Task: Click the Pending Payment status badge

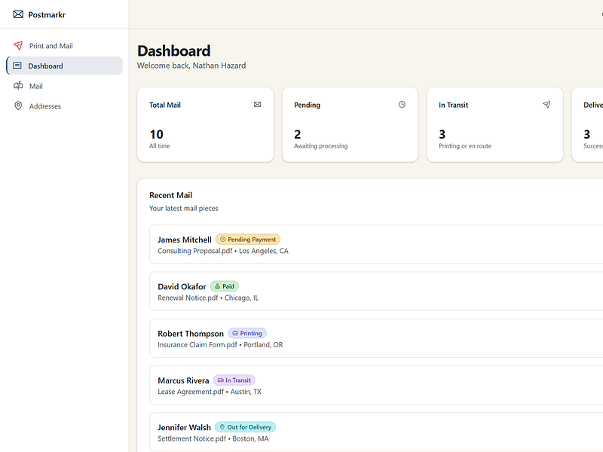Action: (x=248, y=240)
